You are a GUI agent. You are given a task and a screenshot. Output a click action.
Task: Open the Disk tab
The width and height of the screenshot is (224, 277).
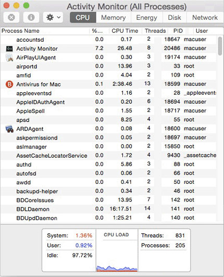coord(175,18)
